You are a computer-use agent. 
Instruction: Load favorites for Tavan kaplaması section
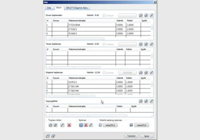141,44
